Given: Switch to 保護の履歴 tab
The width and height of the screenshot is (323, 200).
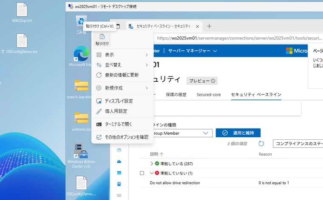Looking at the screenshot, I should click(176, 94).
